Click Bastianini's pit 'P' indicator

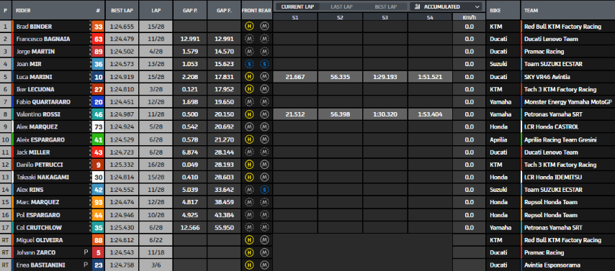(x=86, y=265)
